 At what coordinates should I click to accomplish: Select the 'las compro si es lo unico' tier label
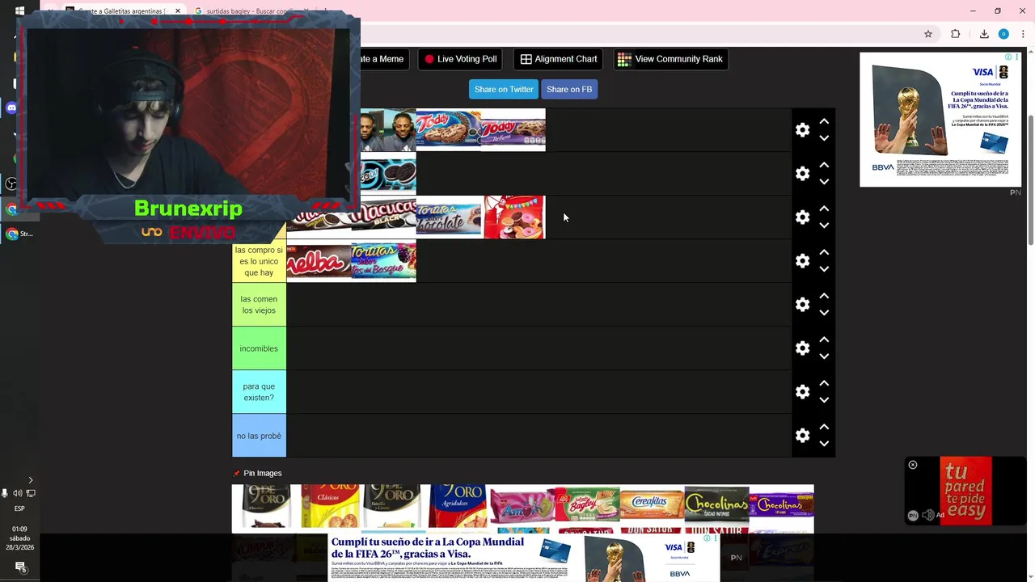tap(259, 261)
